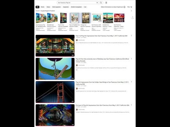The width and height of the screenshot is (170, 127).
Task: Select the Nicht angesehen filter chip
Action: (x=57, y=7)
